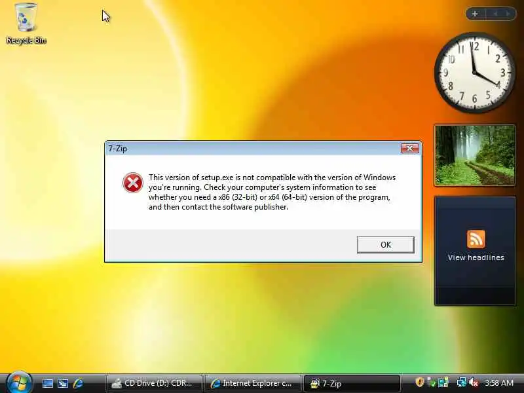Switch to Internet Explorer taskbar button
The width and height of the screenshot is (524, 393).
click(253, 383)
